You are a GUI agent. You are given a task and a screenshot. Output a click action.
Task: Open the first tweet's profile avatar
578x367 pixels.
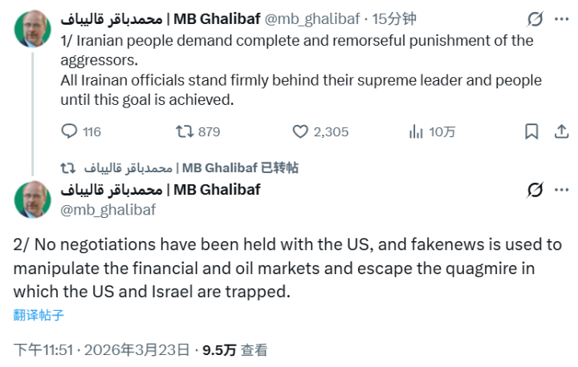31,28
